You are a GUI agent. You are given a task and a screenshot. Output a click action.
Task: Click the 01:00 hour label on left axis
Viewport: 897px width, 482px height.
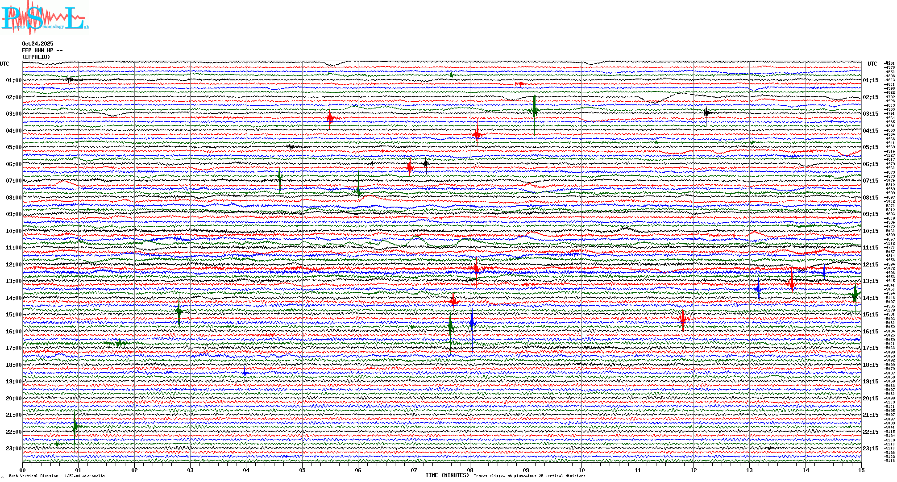point(13,80)
